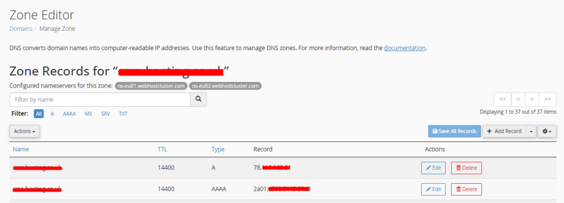Image resolution: width=564 pixels, height=203 pixels.
Task: Expand the Actions dropdown menu
Action: click(24, 131)
